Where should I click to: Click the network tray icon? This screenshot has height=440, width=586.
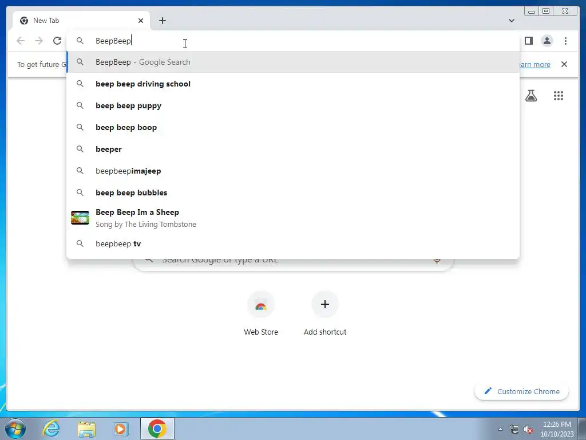point(514,430)
